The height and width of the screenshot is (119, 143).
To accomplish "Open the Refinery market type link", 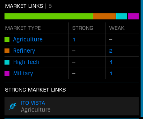I will click(24, 51).
